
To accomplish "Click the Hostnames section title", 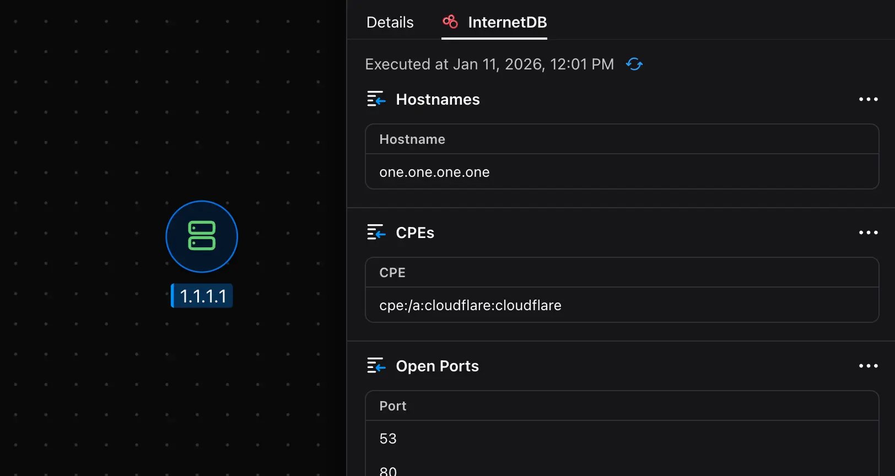I will click(x=438, y=99).
